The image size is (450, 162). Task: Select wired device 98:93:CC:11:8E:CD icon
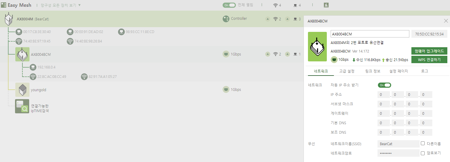coord(121,32)
